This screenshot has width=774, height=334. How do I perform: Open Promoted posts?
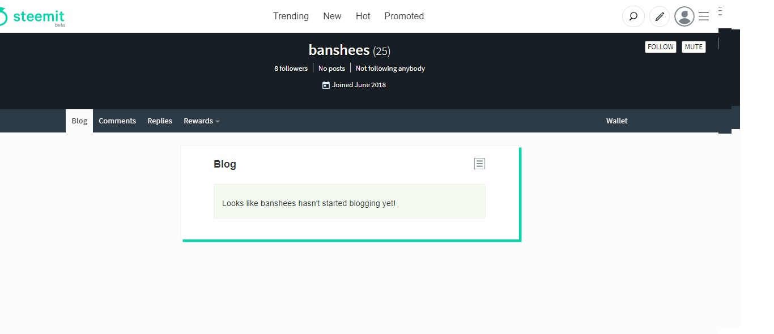[x=404, y=16]
